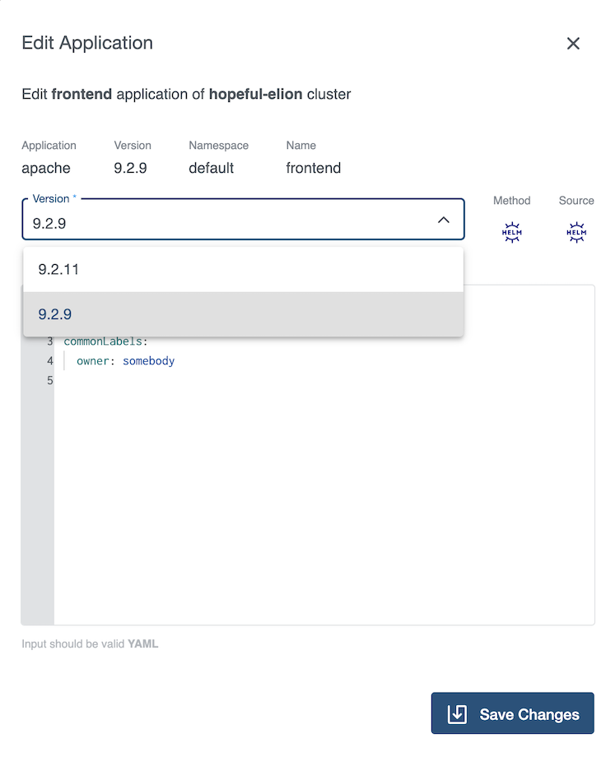615x766 pixels.
Task: Collapse the Version dropdown via its chevron
Action: coord(444,220)
